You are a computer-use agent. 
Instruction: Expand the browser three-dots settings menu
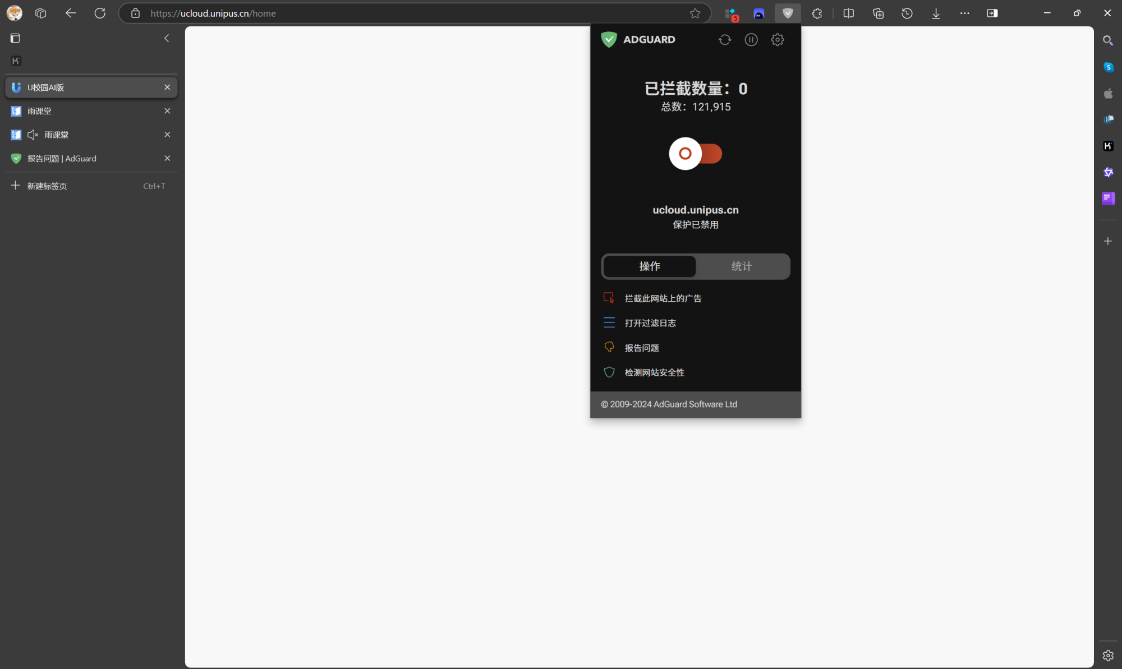point(964,13)
